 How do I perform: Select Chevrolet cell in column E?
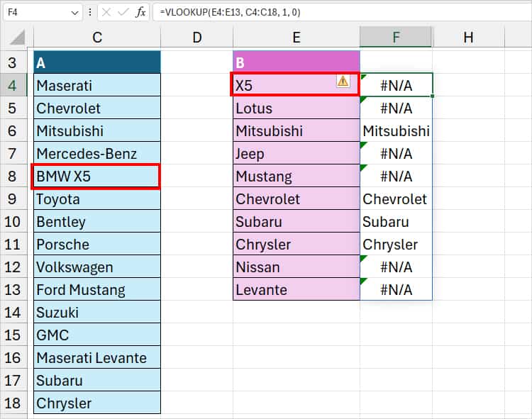[297, 199]
